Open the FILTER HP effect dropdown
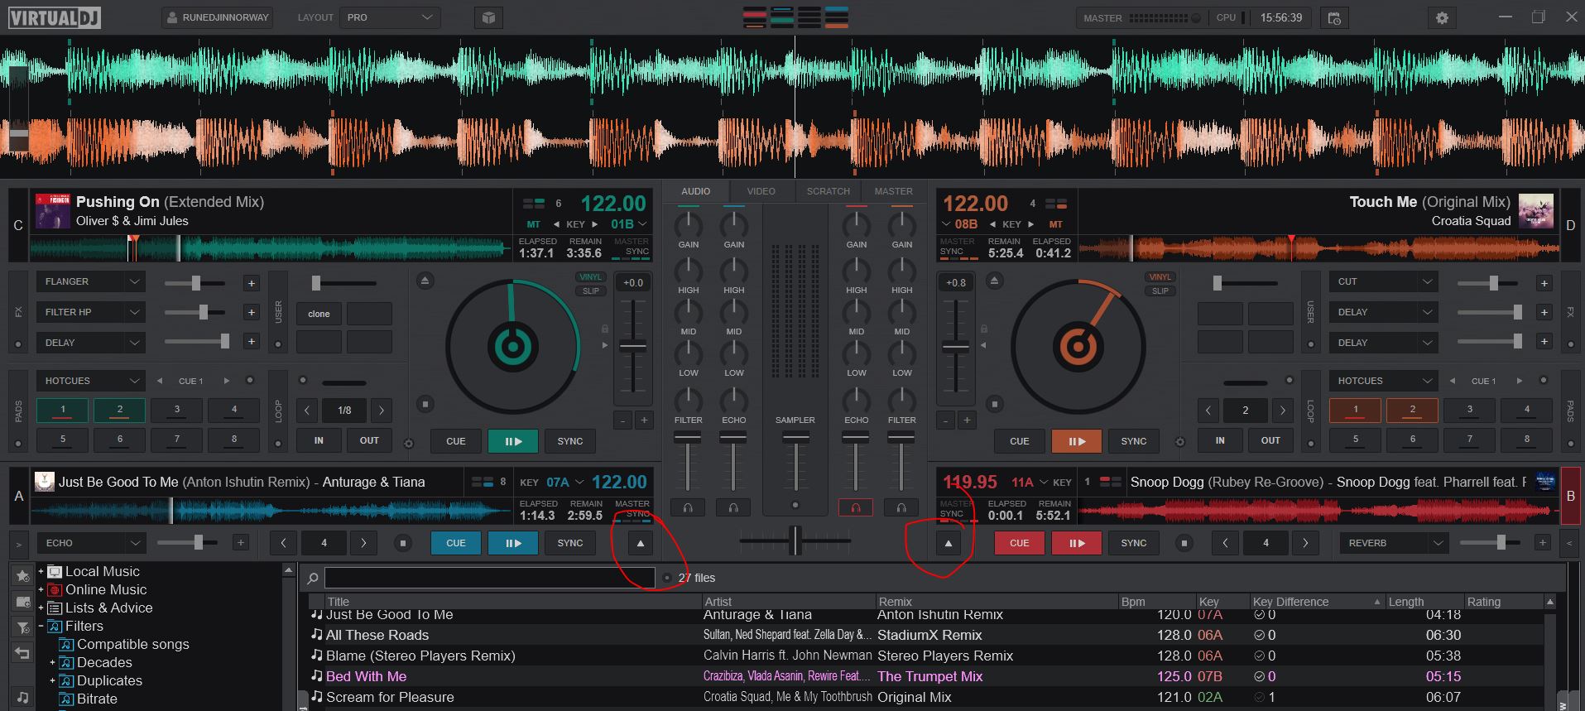The width and height of the screenshot is (1585, 711). pyautogui.click(x=90, y=312)
